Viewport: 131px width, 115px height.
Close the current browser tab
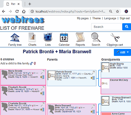click(x=19, y=4)
